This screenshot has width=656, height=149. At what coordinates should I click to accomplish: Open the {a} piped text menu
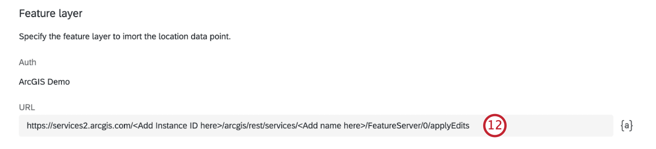click(x=627, y=126)
